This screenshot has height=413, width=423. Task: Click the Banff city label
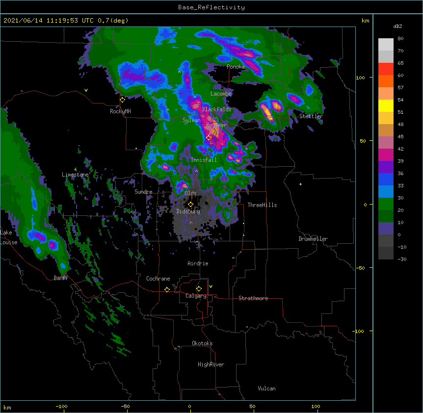point(61,278)
